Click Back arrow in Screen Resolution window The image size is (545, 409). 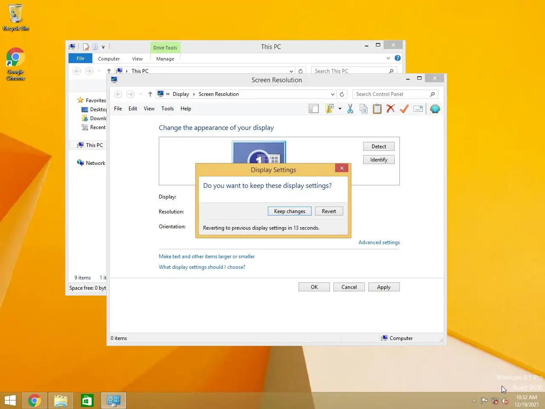click(118, 94)
